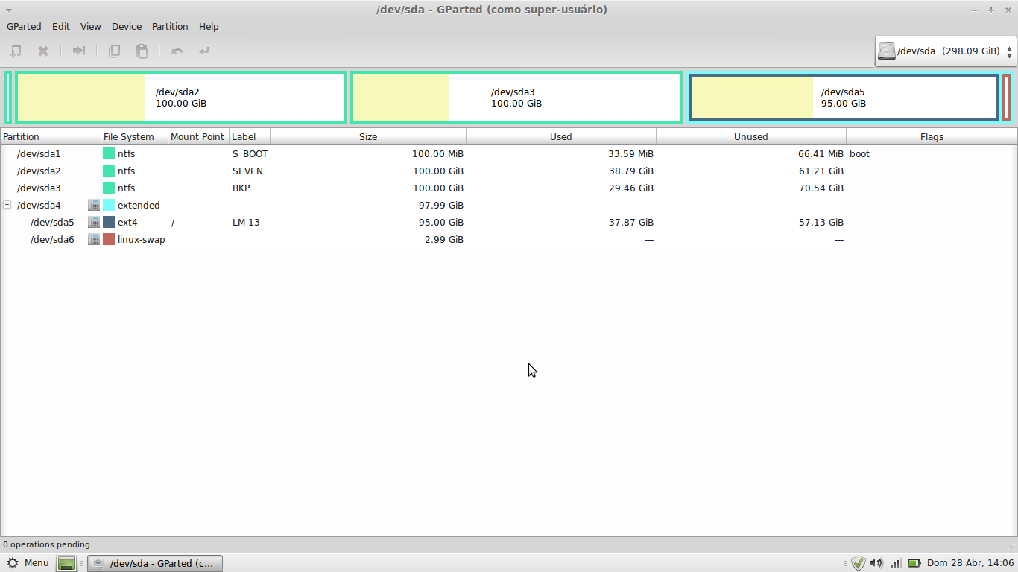Click the boot flag of /dev/sda1

(859, 153)
